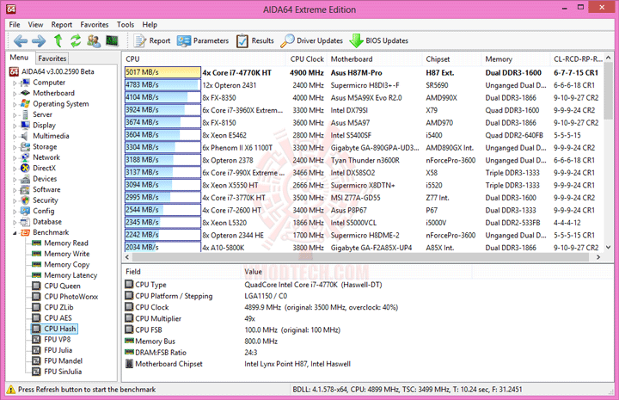Expand the Devices node arrow
The height and width of the screenshot is (400, 619).
(x=15, y=179)
